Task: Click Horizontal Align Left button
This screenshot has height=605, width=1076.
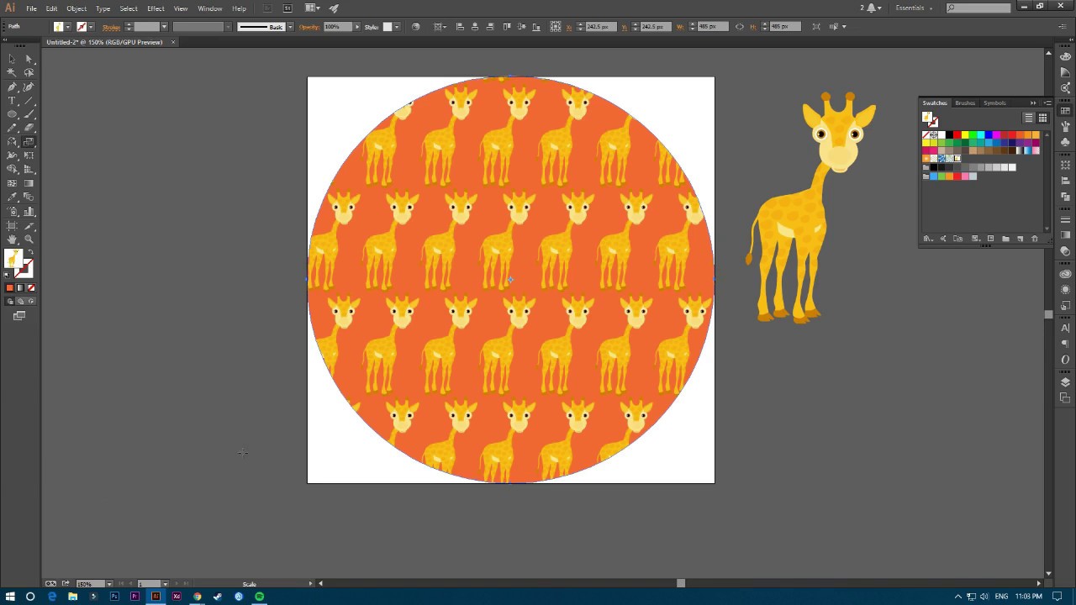Action: 460,27
